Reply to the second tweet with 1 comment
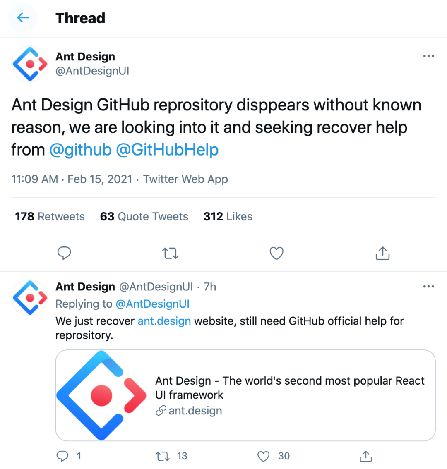This screenshot has width=447, height=469. pyautogui.click(x=69, y=456)
